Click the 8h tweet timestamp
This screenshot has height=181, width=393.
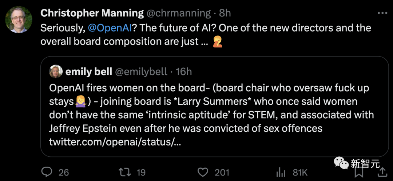point(225,13)
